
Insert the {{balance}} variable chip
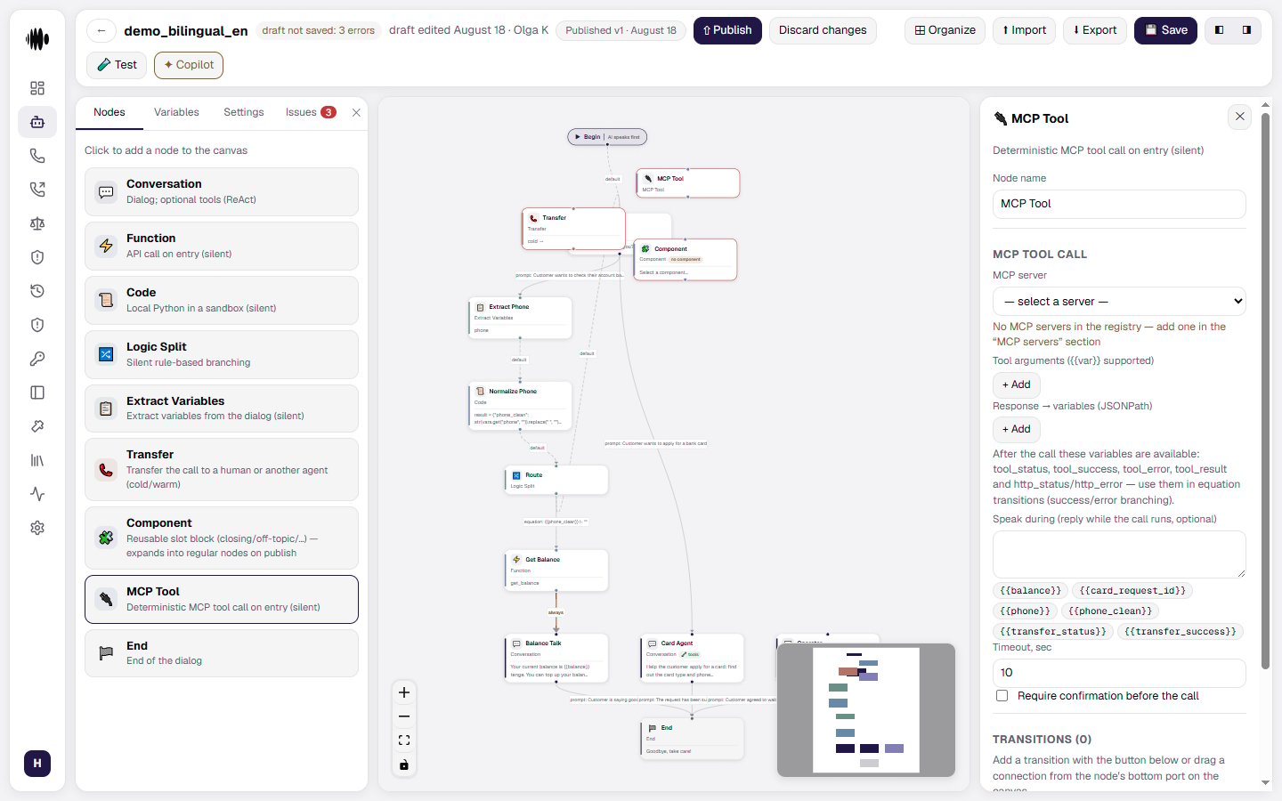1030,591
